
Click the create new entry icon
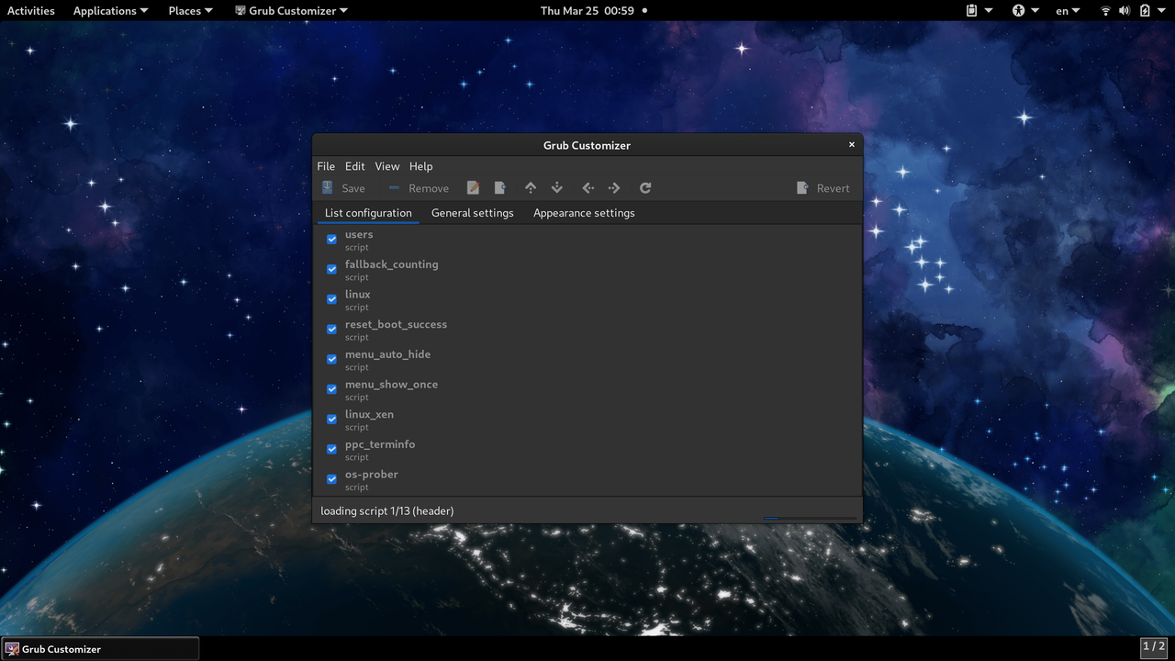click(x=500, y=188)
